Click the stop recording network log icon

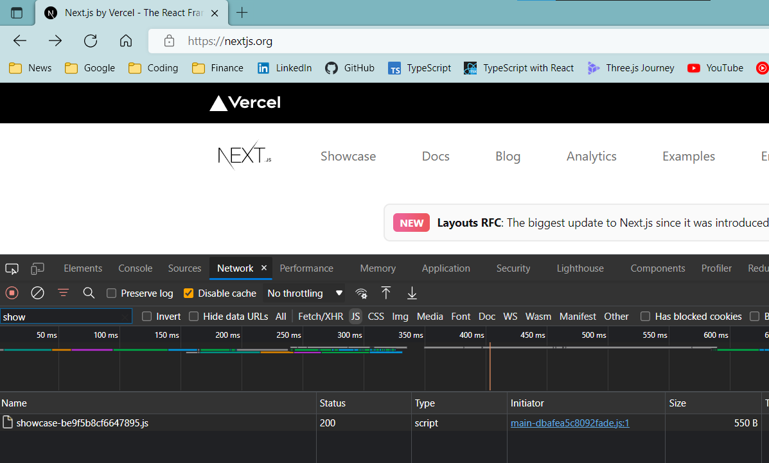(12, 293)
